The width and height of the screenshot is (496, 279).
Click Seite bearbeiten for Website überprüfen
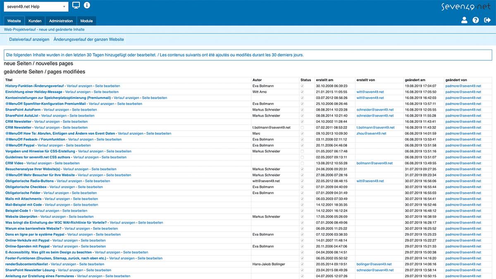(x=81, y=217)
